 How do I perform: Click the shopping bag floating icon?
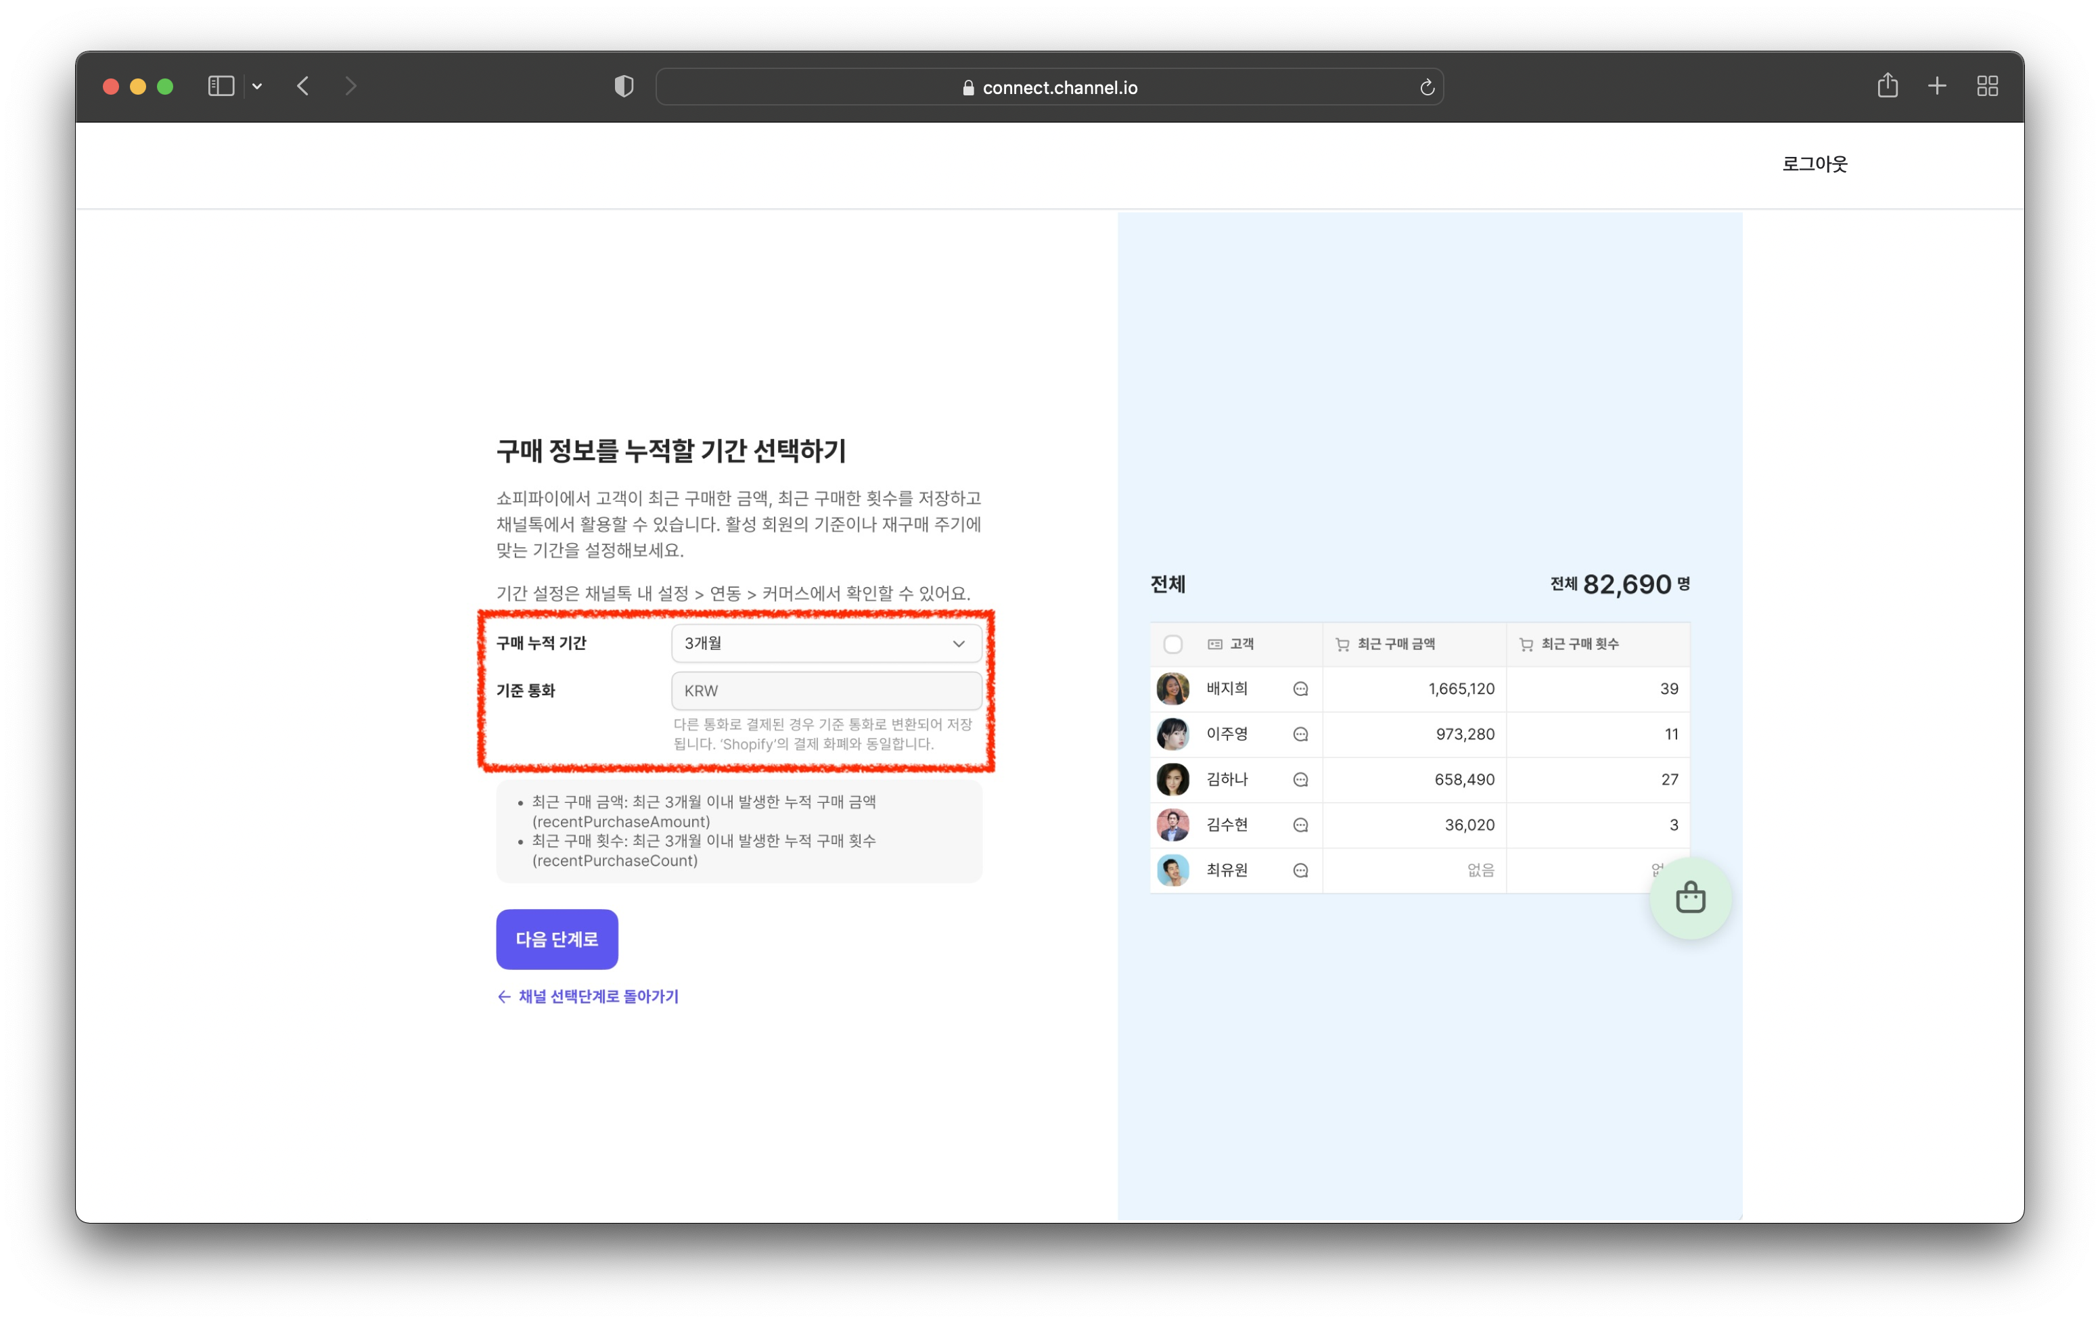click(1689, 898)
